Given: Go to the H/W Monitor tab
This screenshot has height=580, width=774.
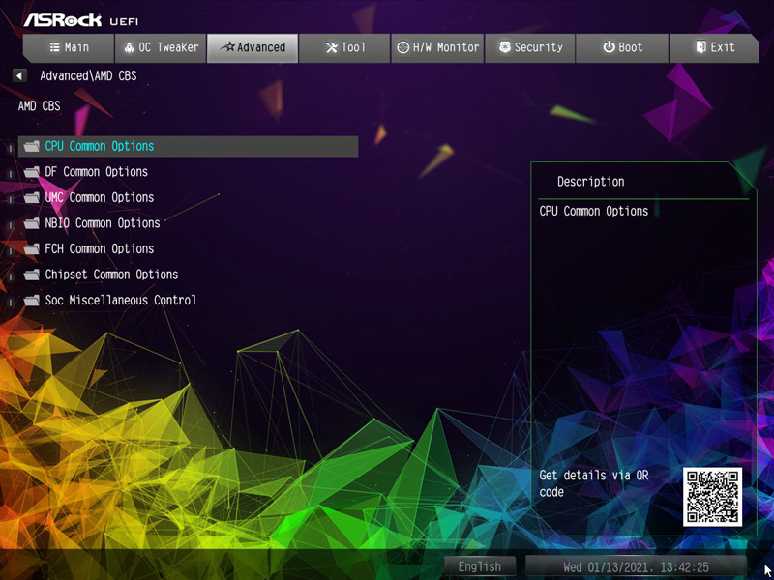Looking at the screenshot, I should point(437,47).
